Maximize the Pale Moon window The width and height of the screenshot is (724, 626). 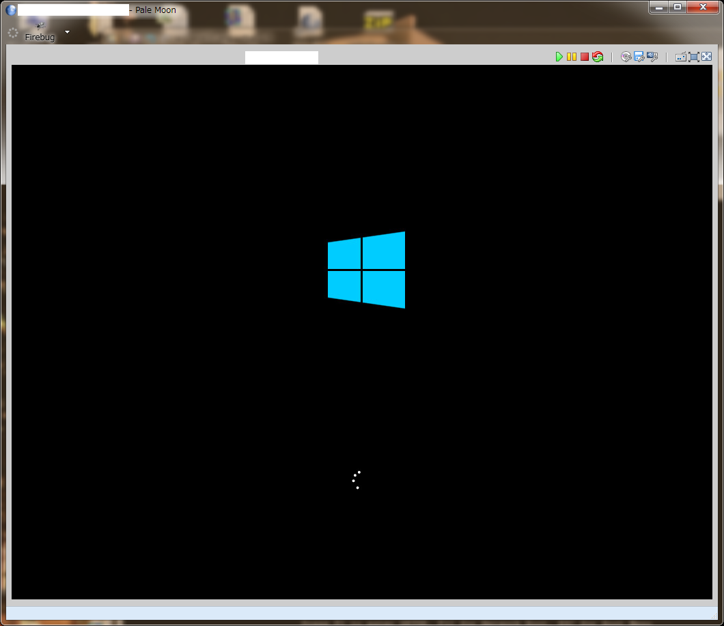click(678, 8)
